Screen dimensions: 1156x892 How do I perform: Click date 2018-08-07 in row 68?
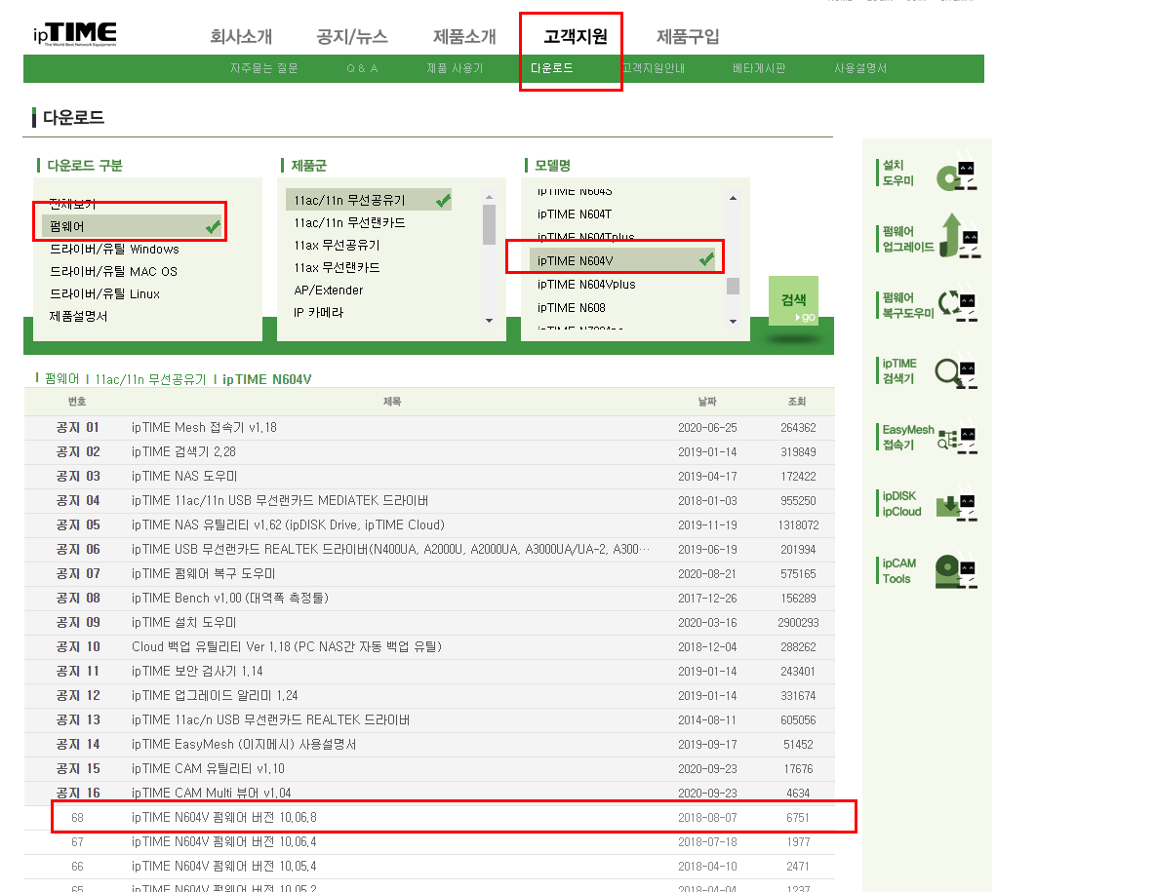pyautogui.click(x=707, y=817)
